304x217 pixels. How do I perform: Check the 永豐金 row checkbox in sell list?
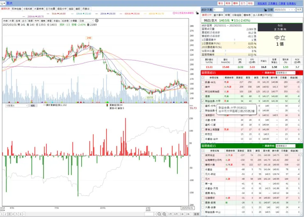pos(203,170)
